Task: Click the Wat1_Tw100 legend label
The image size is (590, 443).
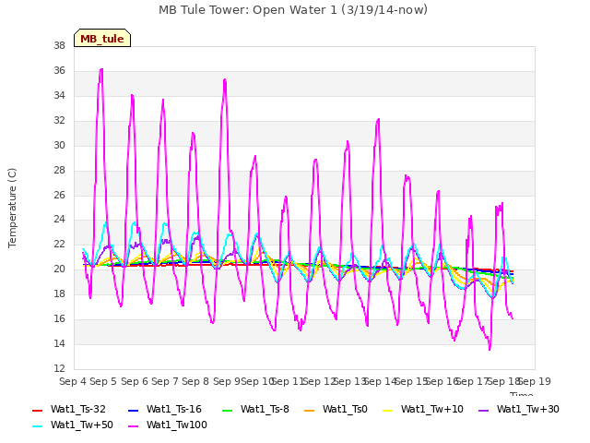Action: point(177,425)
